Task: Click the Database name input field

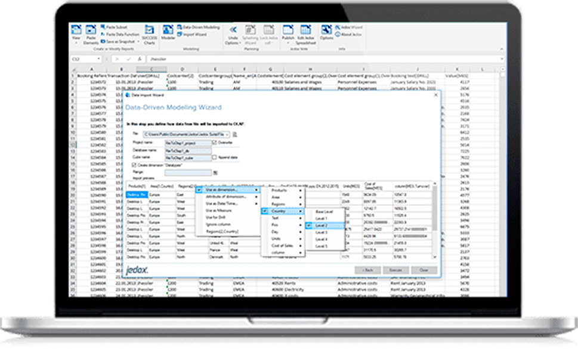Action: (x=187, y=150)
